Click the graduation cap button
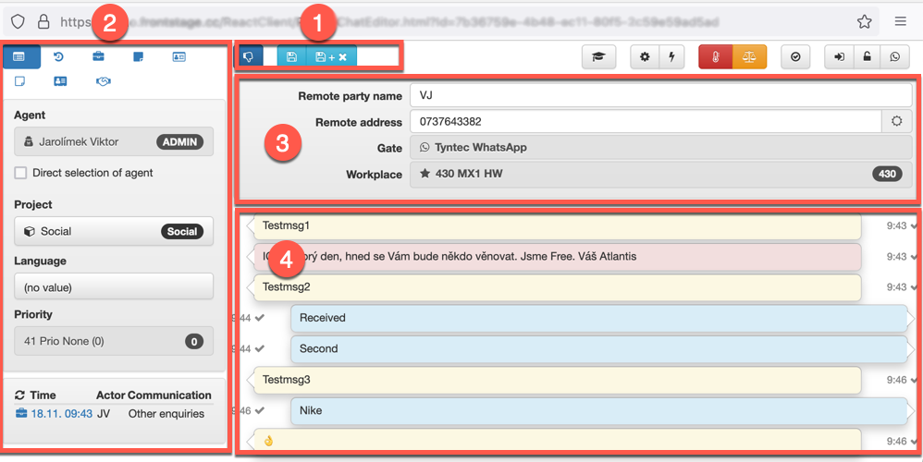Image resolution: width=923 pixels, height=462 pixels. pyautogui.click(x=598, y=57)
